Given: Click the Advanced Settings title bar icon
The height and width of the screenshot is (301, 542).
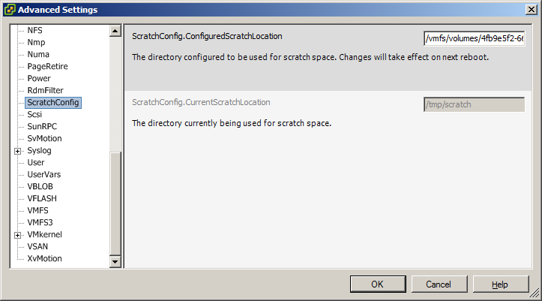Looking at the screenshot, I should click(x=10, y=9).
